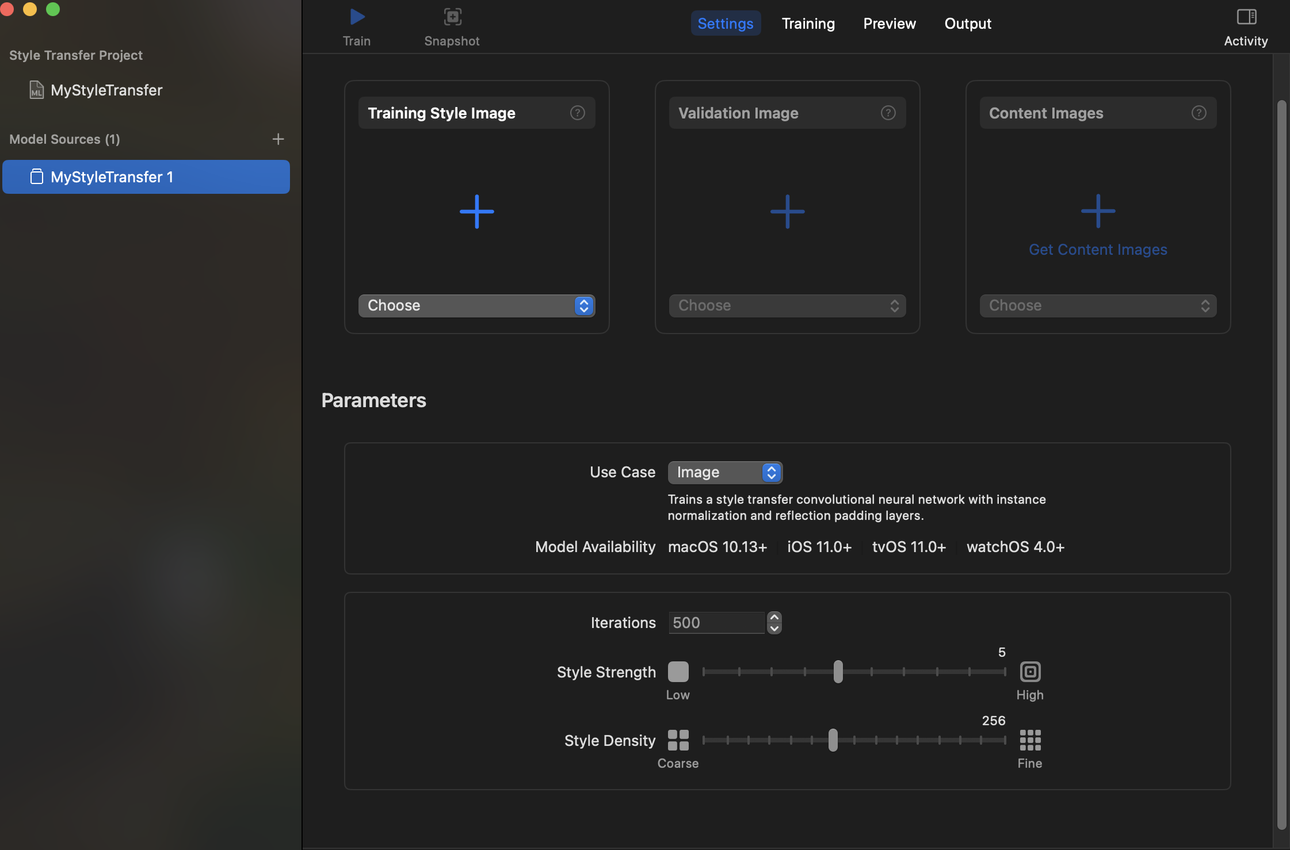Viewport: 1290px width, 850px height.
Task: Open Content Images Choose dropdown
Action: [x=1098, y=305]
